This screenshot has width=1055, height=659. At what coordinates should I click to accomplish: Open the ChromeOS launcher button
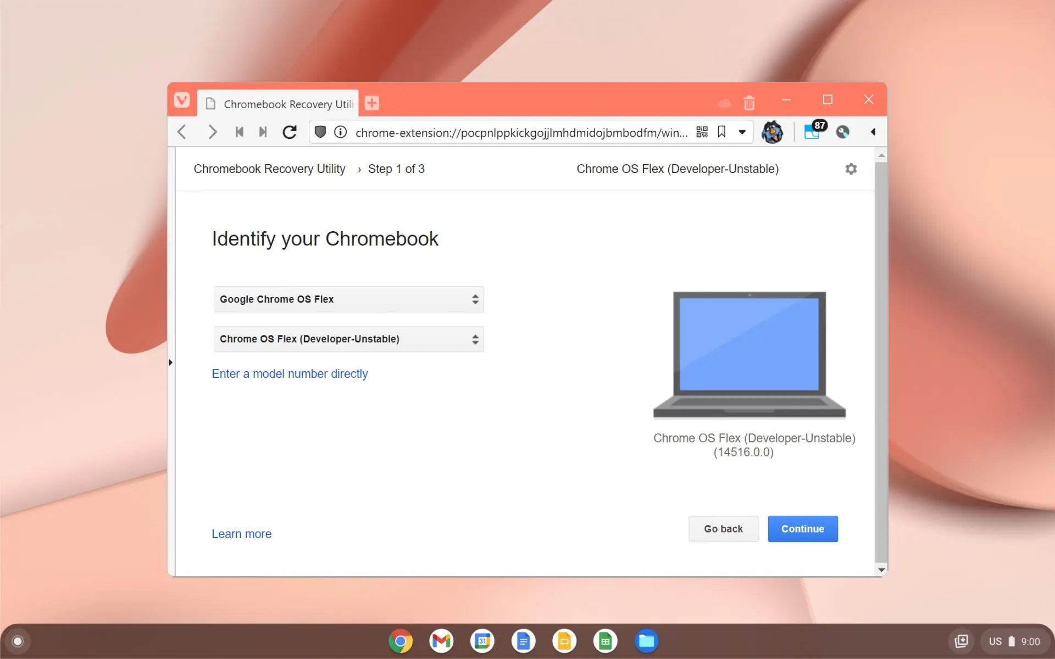click(x=18, y=641)
